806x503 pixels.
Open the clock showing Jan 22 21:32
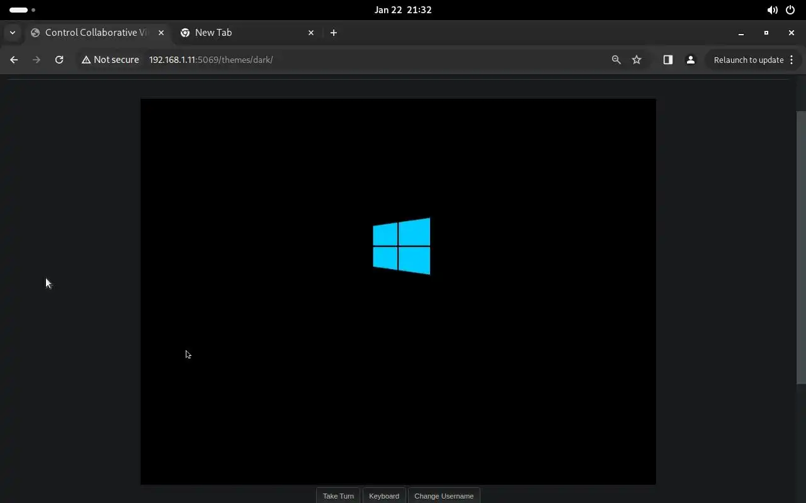coord(403,10)
